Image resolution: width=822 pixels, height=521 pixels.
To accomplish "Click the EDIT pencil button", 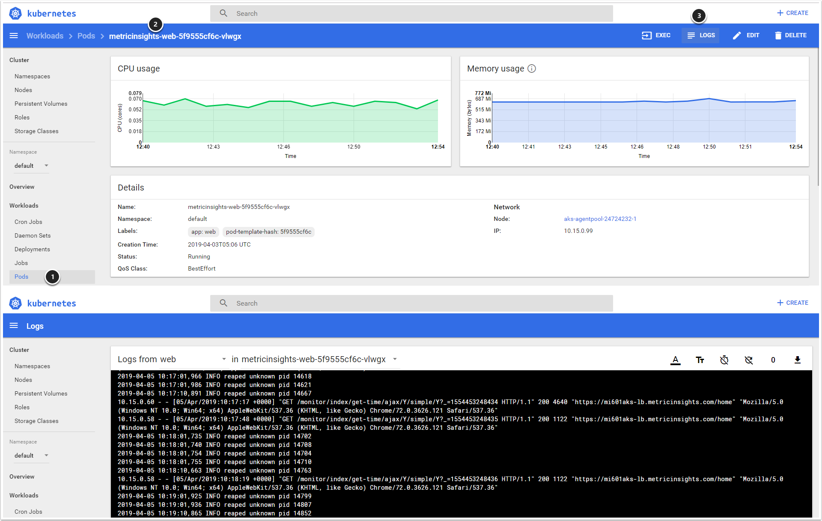I will [746, 36].
